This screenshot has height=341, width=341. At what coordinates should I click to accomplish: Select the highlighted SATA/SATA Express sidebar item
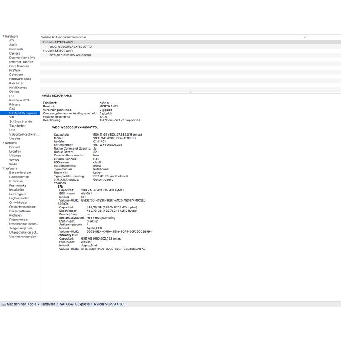tap(20, 113)
